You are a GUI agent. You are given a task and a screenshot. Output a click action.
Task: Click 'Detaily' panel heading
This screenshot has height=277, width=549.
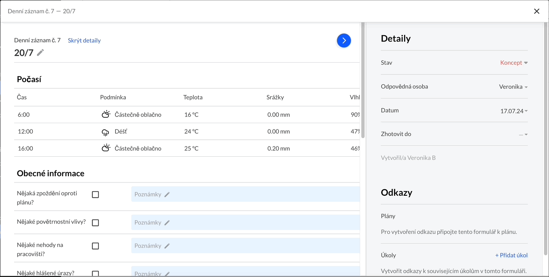click(396, 39)
